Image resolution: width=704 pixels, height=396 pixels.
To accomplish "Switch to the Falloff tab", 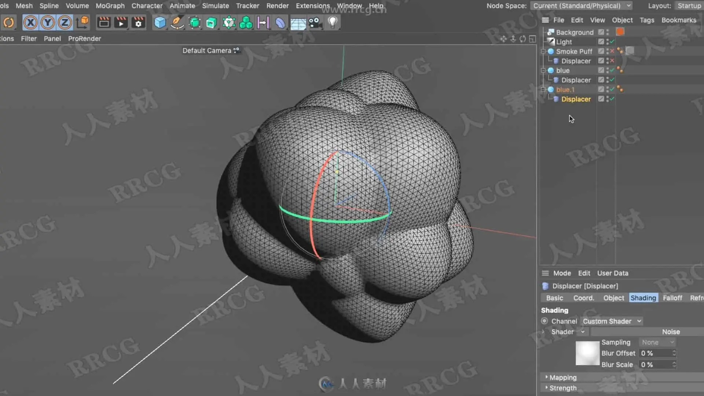I will (672, 298).
